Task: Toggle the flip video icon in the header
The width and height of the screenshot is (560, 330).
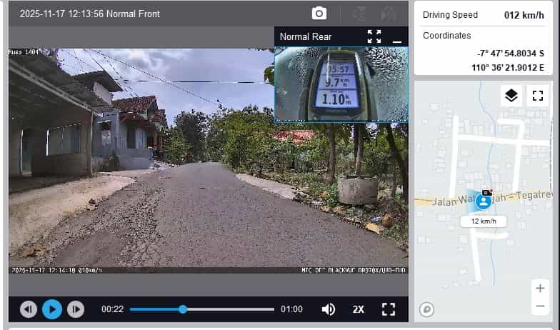Action: tap(361, 14)
